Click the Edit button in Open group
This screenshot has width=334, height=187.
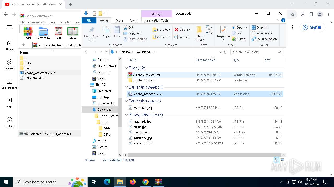[x=237, y=33]
